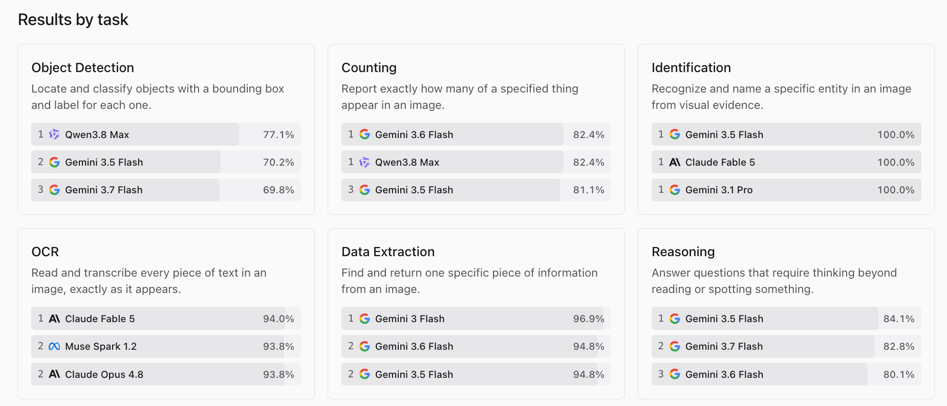Click Qwen3.8 Max 77.1% score bar
The width and height of the screenshot is (947, 406).
(166, 134)
